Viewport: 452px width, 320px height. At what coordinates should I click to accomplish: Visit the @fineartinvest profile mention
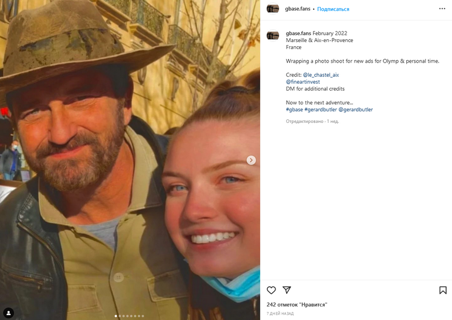pyautogui.click(x=303, y=82)
